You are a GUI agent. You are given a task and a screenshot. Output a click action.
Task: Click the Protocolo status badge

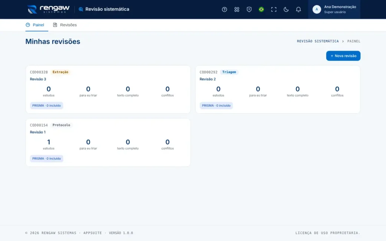pyautogui.click(x=61, y=125)
